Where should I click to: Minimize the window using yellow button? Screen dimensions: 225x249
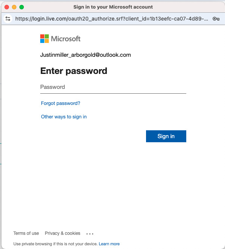click(x=14, y=7)
